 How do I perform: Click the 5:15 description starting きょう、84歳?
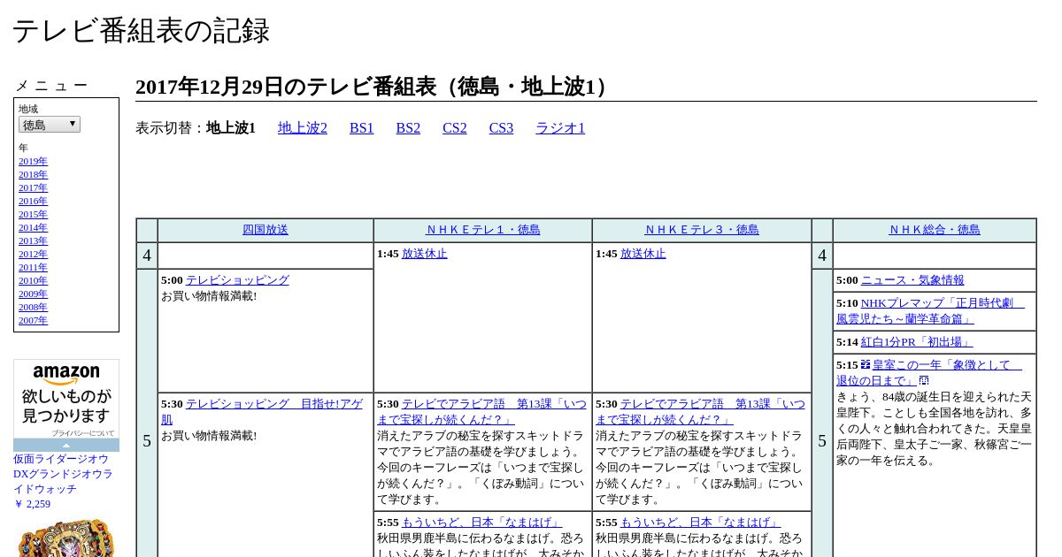point(934,429)
